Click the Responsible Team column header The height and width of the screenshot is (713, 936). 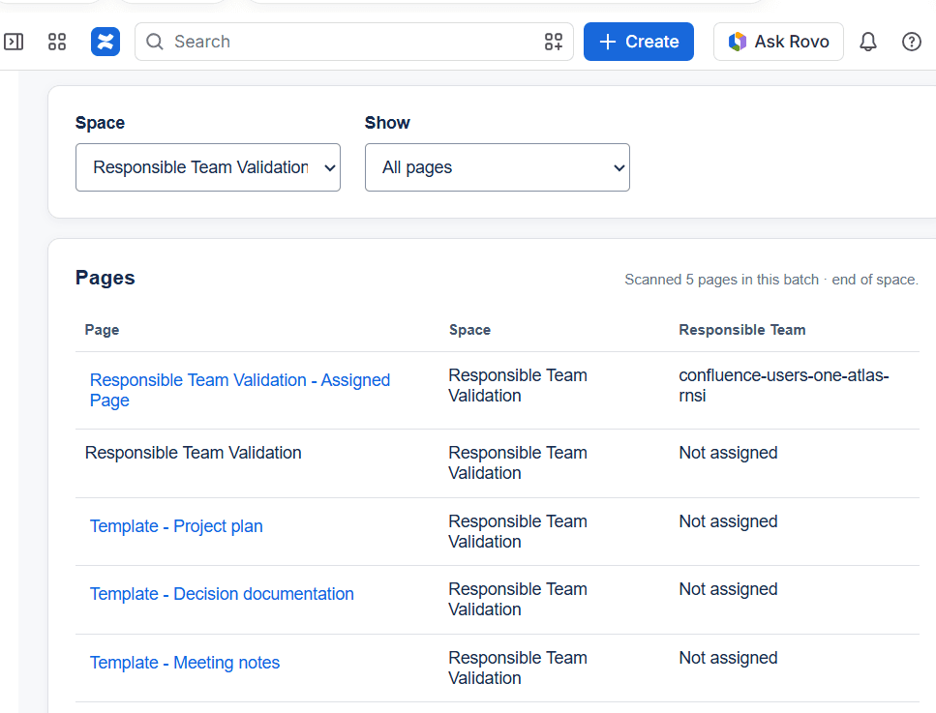pyautogui.click(x=742, y=330)
